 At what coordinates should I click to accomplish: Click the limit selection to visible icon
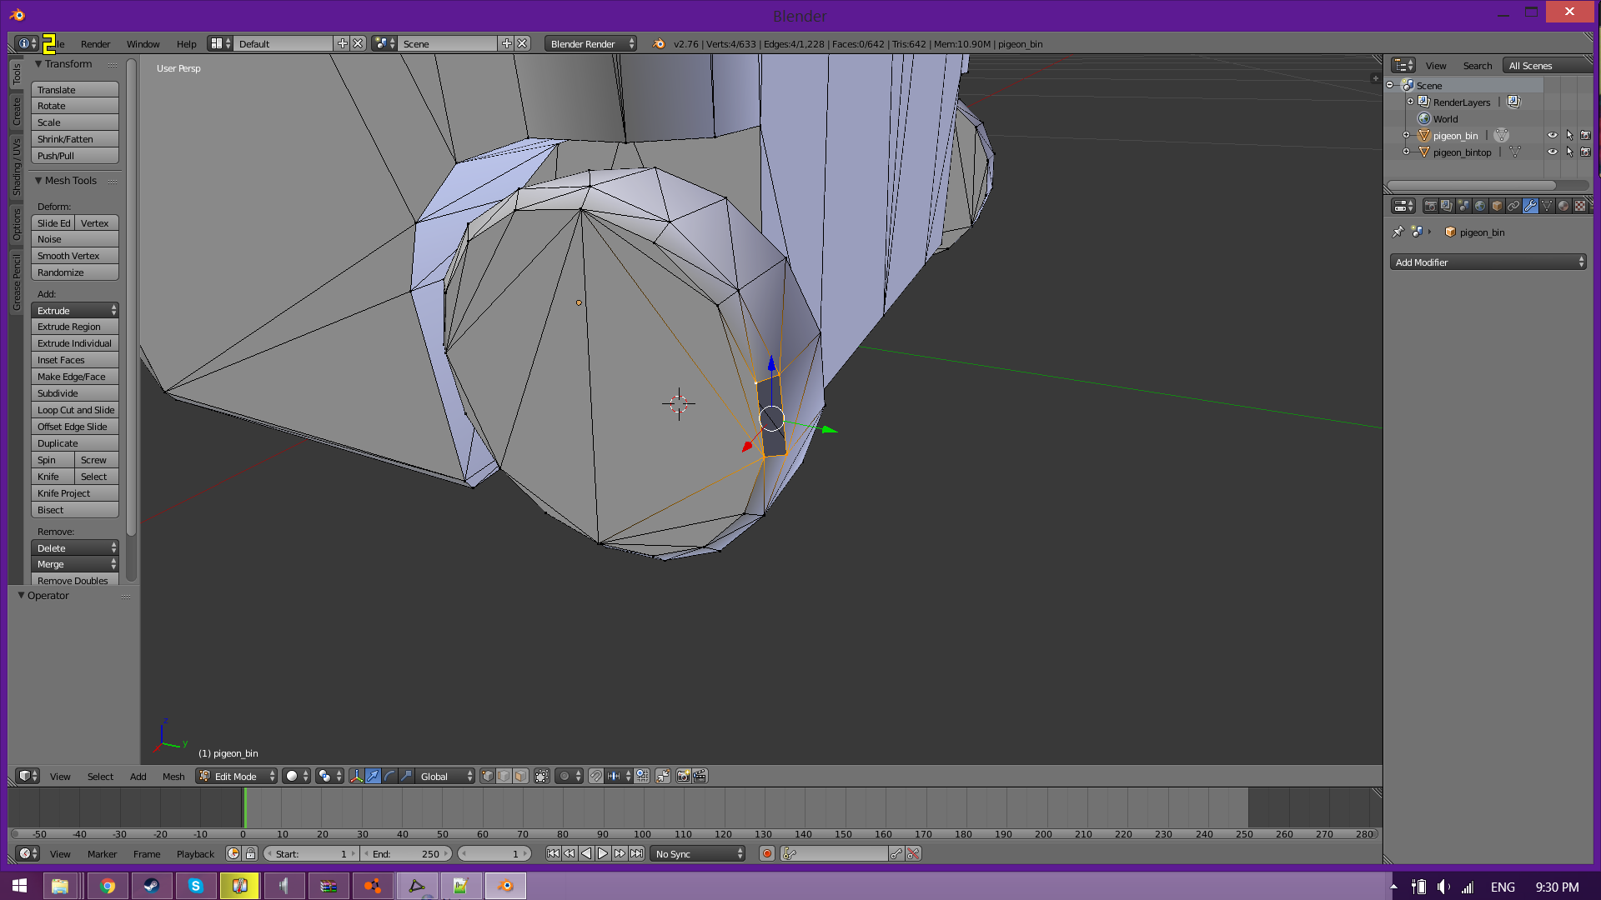coord(541,776)
